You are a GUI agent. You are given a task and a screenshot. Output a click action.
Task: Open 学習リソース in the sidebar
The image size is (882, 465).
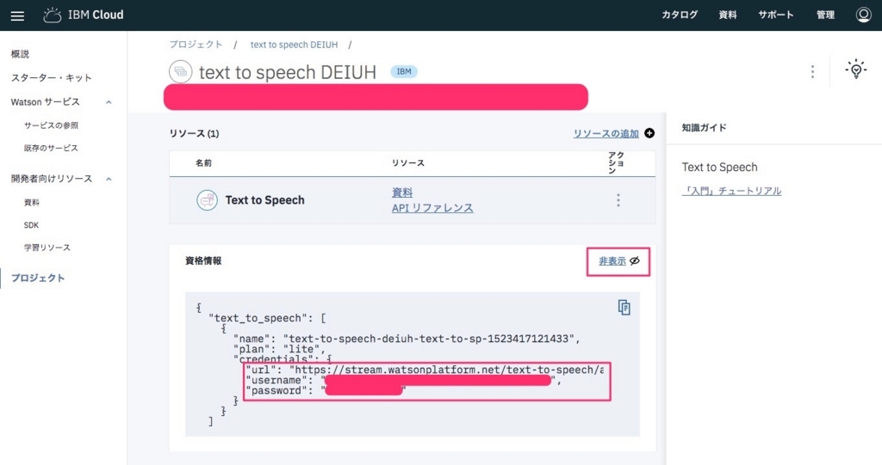(47, 247)
